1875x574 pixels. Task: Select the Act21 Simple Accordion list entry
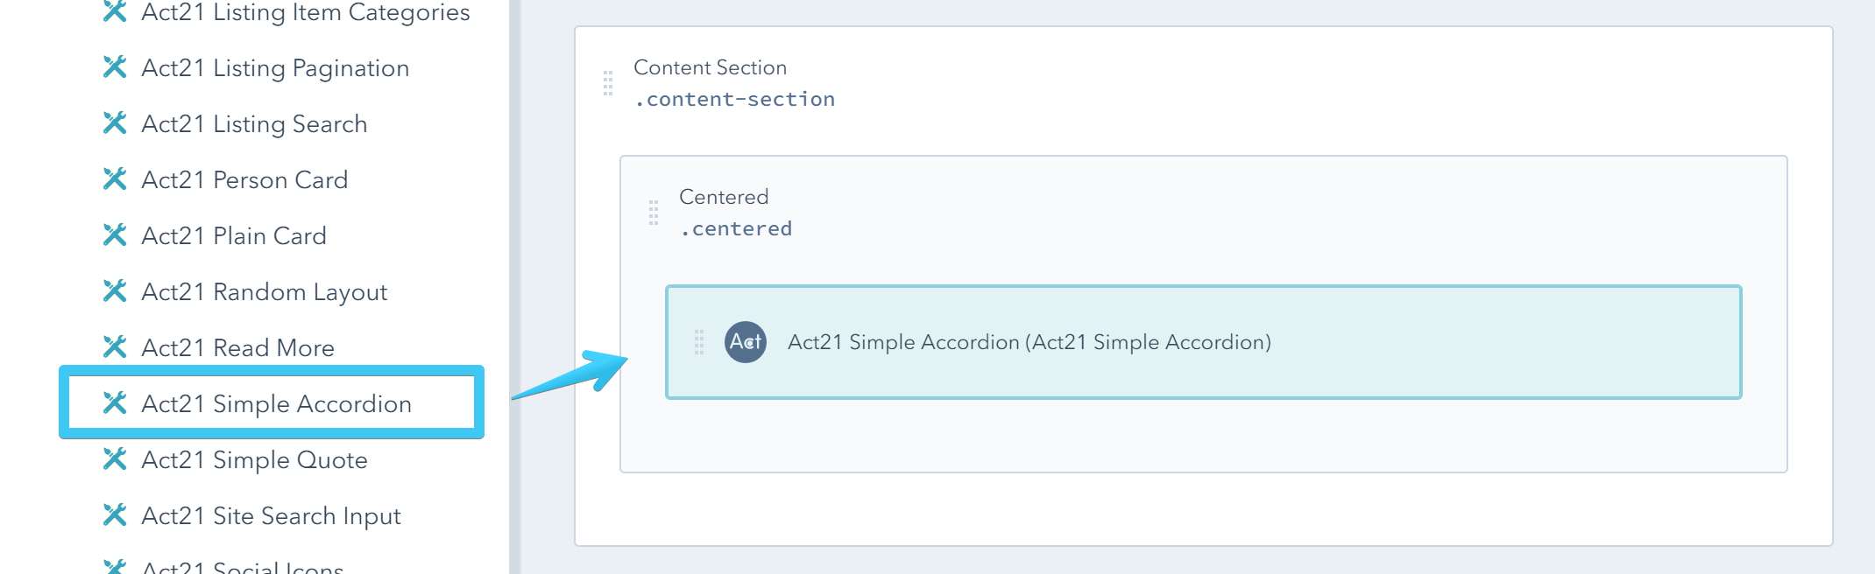(278, 403)
